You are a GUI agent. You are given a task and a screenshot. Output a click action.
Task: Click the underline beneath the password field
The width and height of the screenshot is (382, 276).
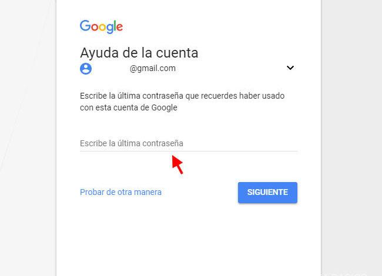coord(189,151)
